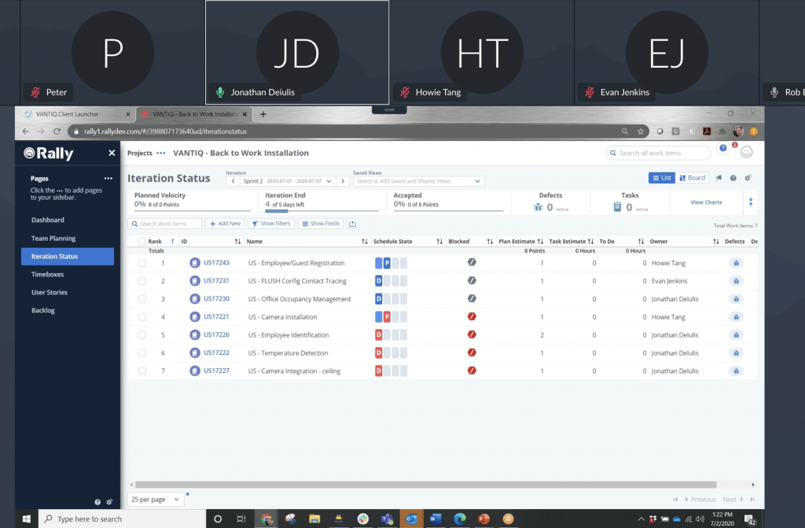Open Slack from the Windows taskbar
The image size is (805, 528).
[363, 519]
